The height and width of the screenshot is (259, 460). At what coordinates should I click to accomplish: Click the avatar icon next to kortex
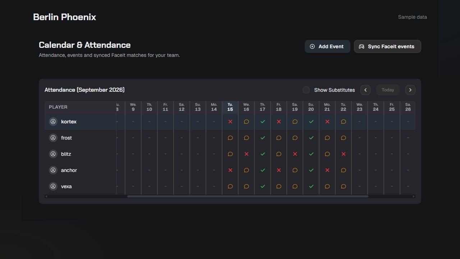click(x=53, y=122)
